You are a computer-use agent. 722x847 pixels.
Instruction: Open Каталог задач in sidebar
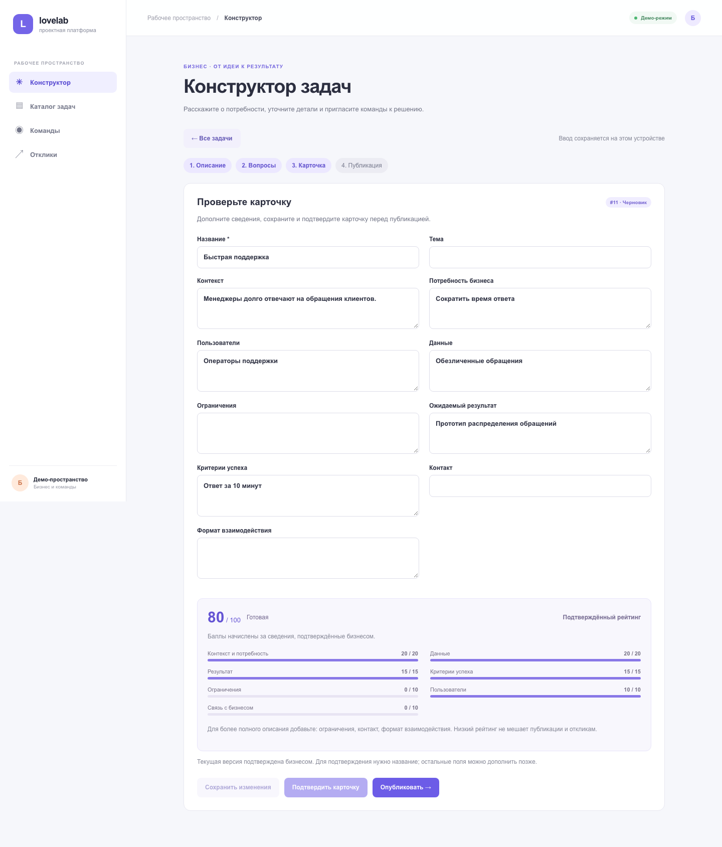click(63, 106)
